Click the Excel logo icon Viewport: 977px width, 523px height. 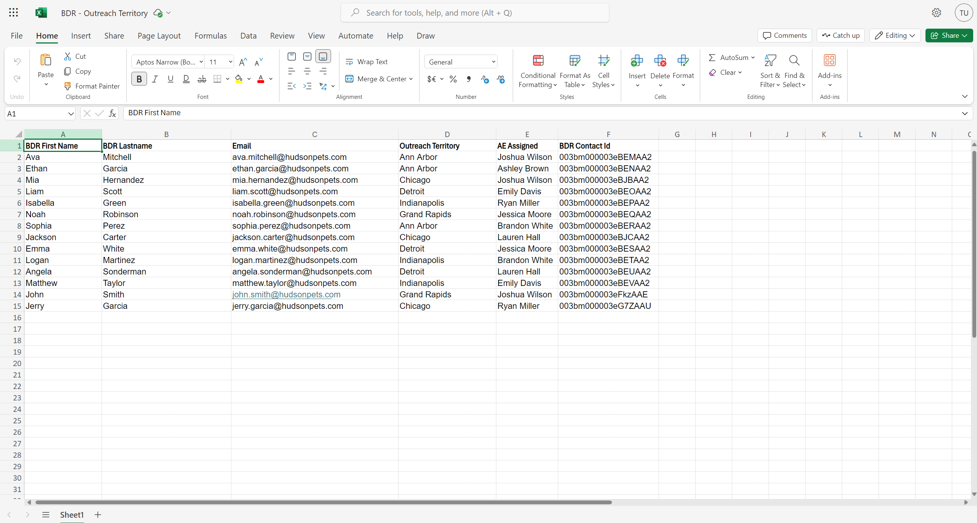pos(41,13)
